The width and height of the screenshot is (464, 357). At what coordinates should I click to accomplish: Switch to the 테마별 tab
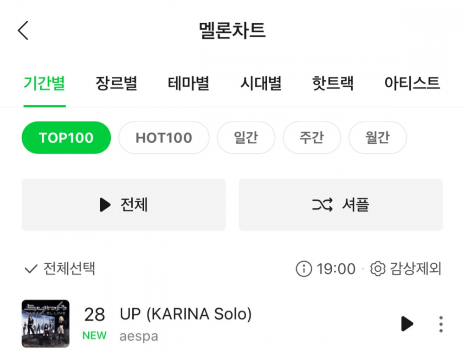coord(188,83)
